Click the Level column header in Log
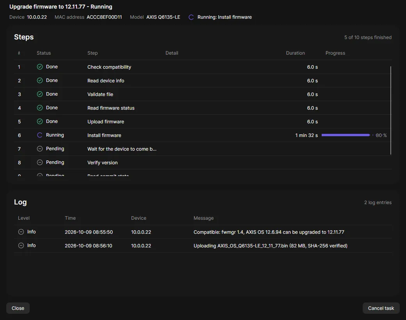 pos(23,218)
